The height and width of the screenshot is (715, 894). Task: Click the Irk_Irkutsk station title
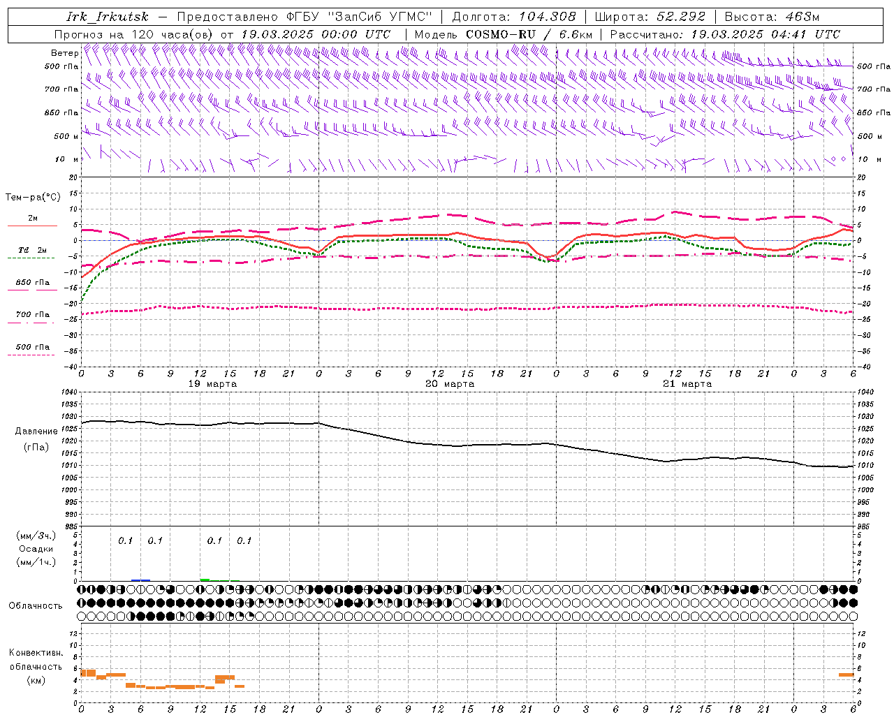click(108, 17)
